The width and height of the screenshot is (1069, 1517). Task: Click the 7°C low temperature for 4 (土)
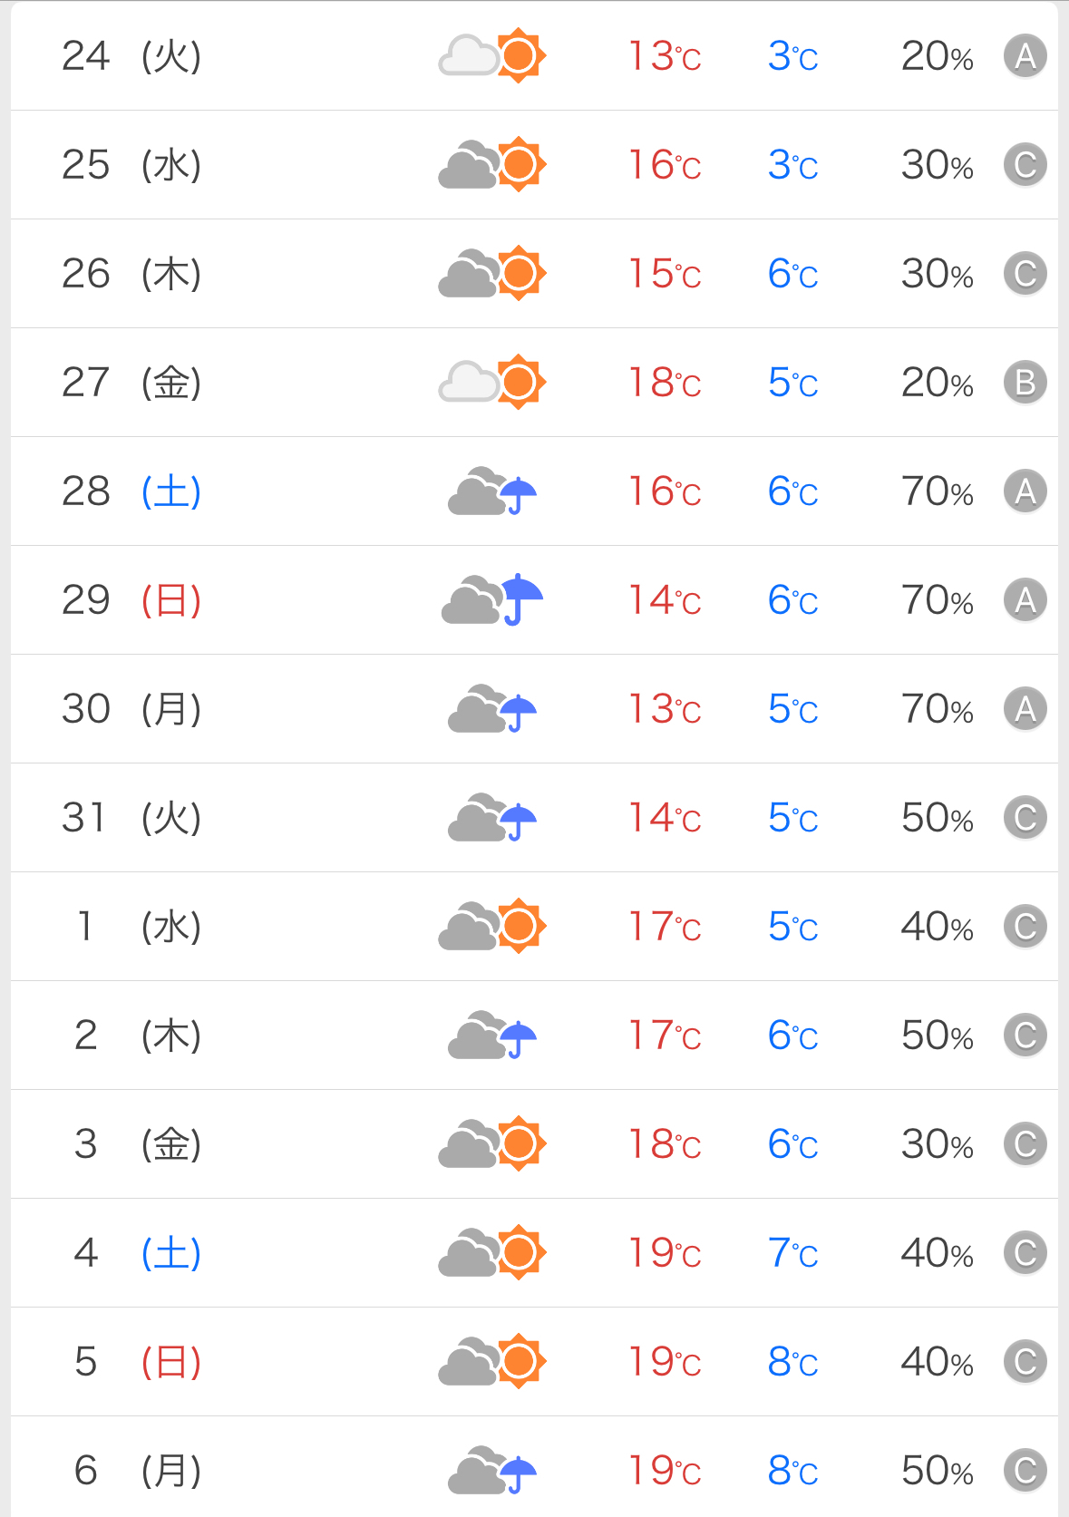(792, 1253)
